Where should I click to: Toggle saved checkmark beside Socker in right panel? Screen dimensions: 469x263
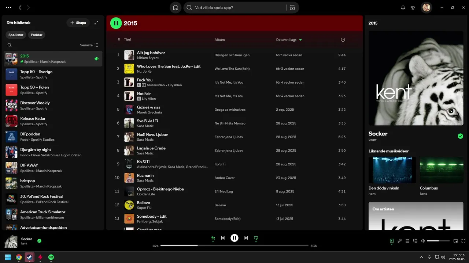pyautogui.click(x=461, y=136)
